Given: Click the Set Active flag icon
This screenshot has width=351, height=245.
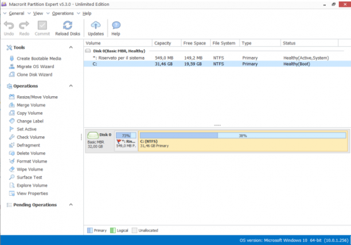Looking at the screenshot, I should (x=11, y=129).
